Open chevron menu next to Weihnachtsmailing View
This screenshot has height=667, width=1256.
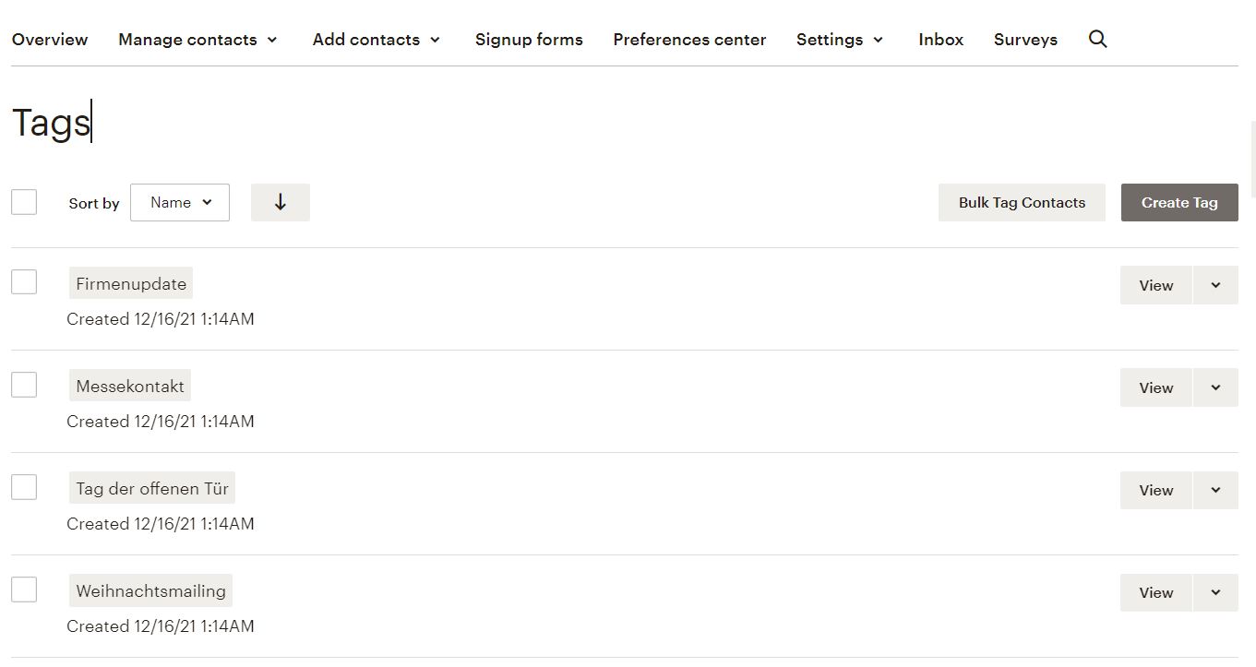tap(1215, 592)
